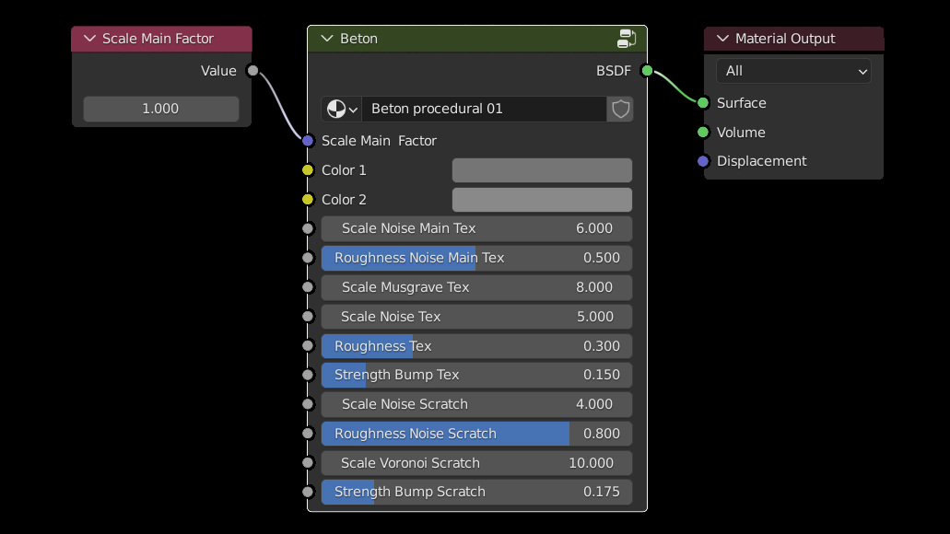The height and width of the screenshot is (534, 950).
Task: Click the Scale Main Factor input socket
Action: coord(308,141)
